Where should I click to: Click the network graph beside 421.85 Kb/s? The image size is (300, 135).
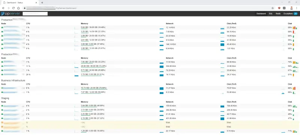point(222,119)
